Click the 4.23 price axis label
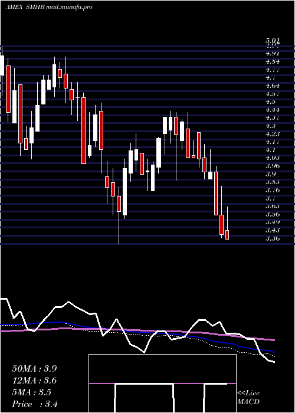This screenshot has width=295, height=413. click(273, 134)
